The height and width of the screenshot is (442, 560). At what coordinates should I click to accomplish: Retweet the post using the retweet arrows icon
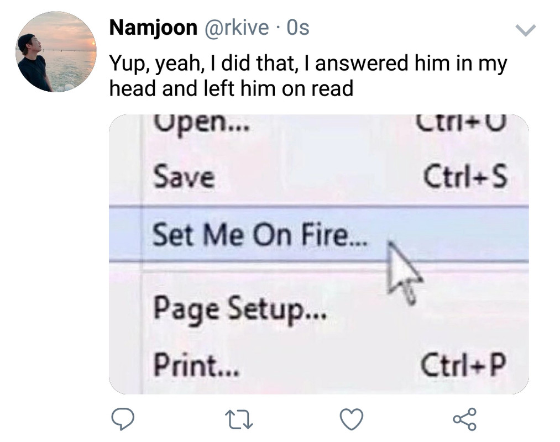pyautogui.click(x=239, y=419)
